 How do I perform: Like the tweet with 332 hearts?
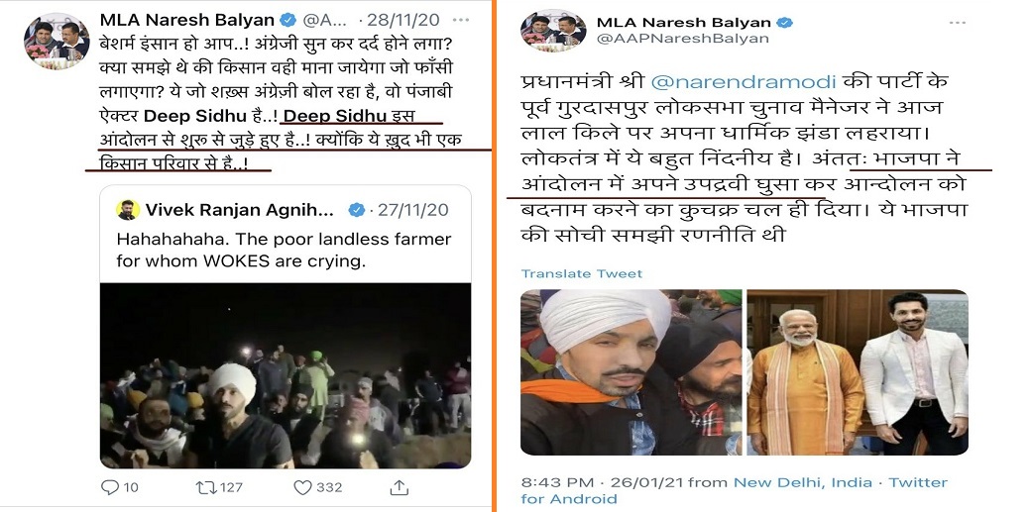tap(302, 487)
